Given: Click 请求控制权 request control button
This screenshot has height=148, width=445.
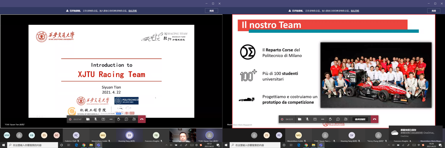Looking at the screenshot, I should (x=360, y=119).
